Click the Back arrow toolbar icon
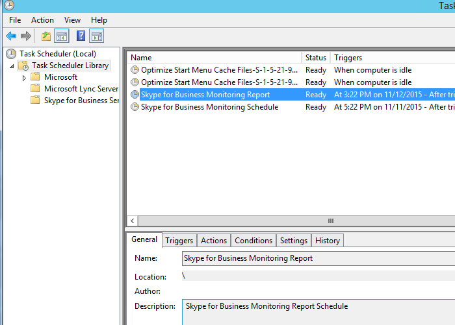 [11, 36]
